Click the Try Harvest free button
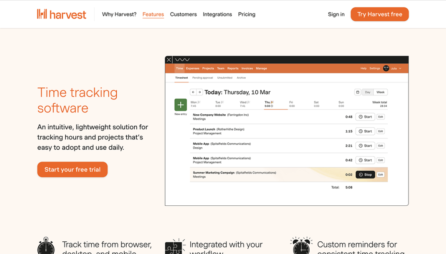 tap(379, 14)
